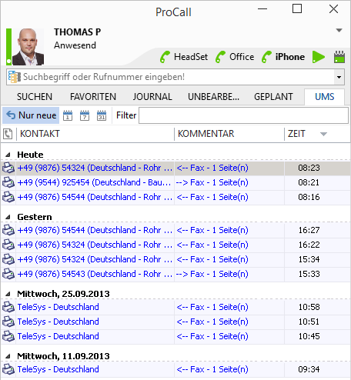
Task: Collapse the Gestern group
Action: tap(8, 217)
